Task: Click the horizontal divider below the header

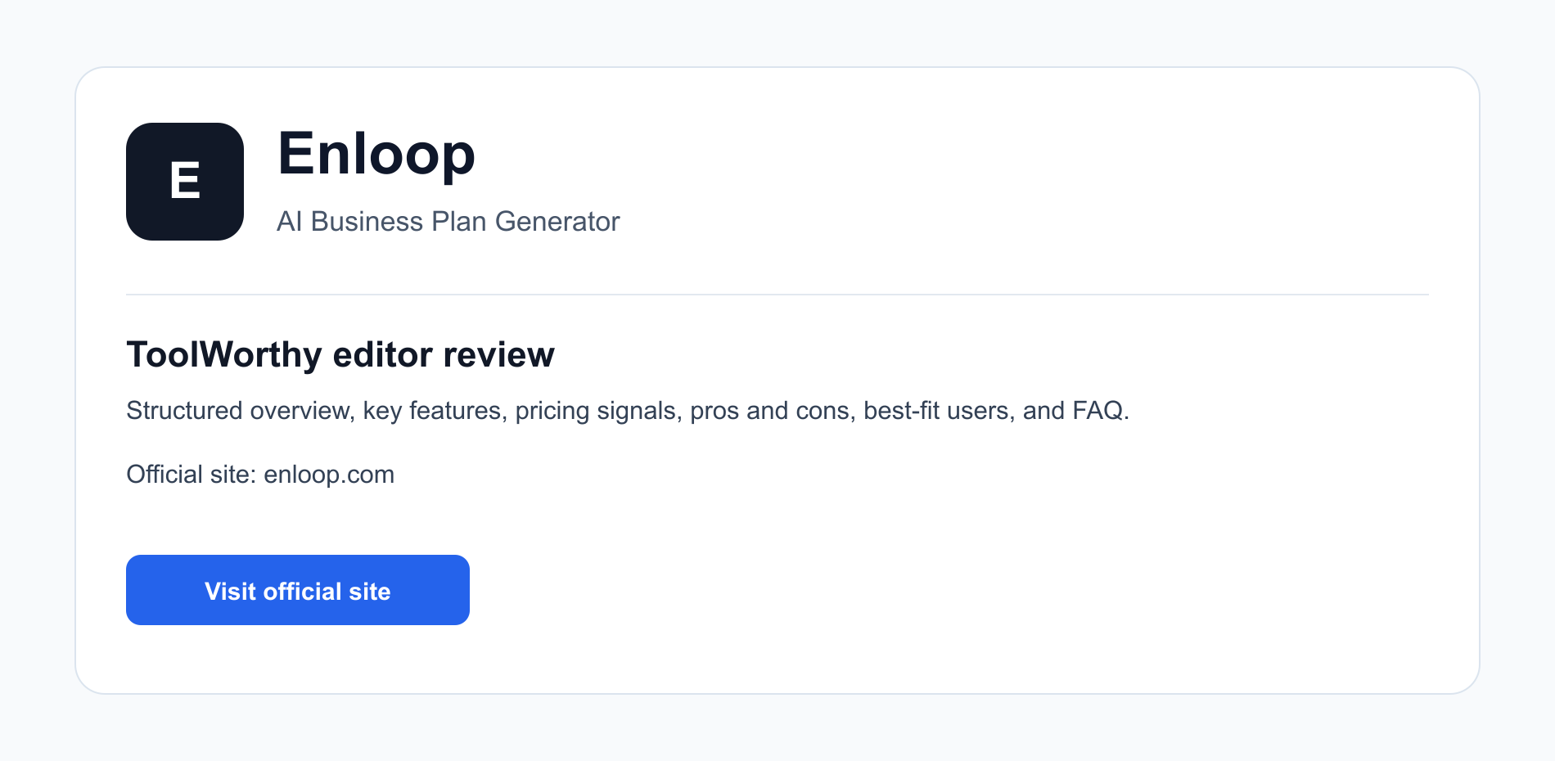Action: tap(777, 295)
